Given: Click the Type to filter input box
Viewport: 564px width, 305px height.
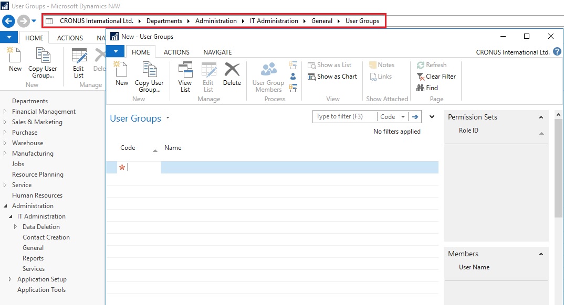Looking at the screenshot, I should 345,117.
